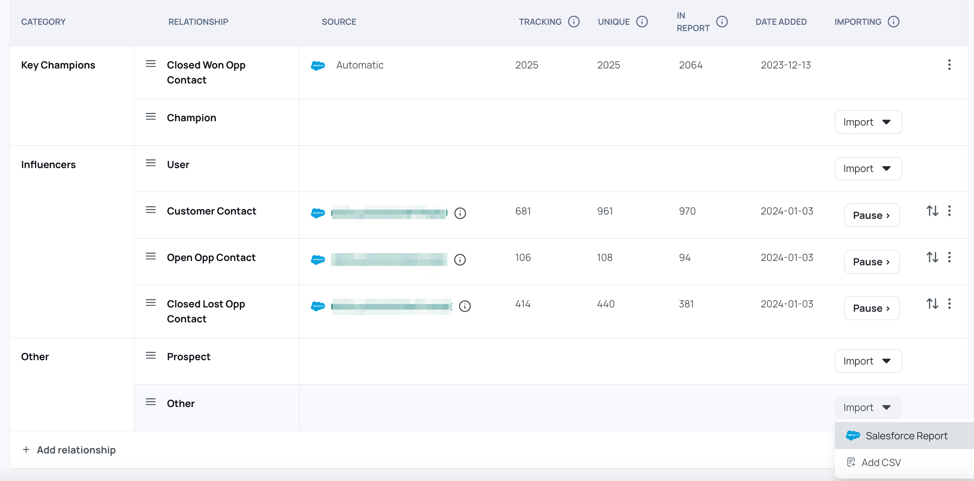The image size is (974, 481).
Task: Click the Add CSV icon in the dropdown menu
Action: coord(852,462)
